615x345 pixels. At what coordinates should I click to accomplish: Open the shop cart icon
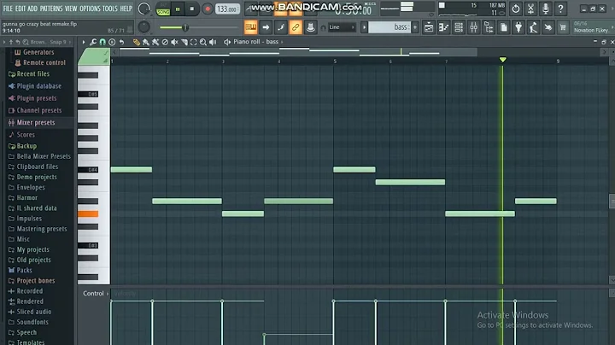[563, 27]
